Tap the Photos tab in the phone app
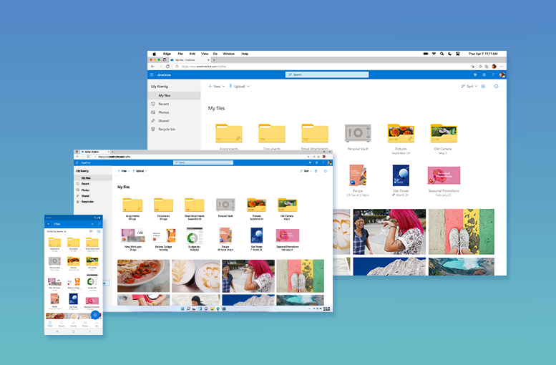The height and width of the screenshot is (365, 556). tap(85, 324)
